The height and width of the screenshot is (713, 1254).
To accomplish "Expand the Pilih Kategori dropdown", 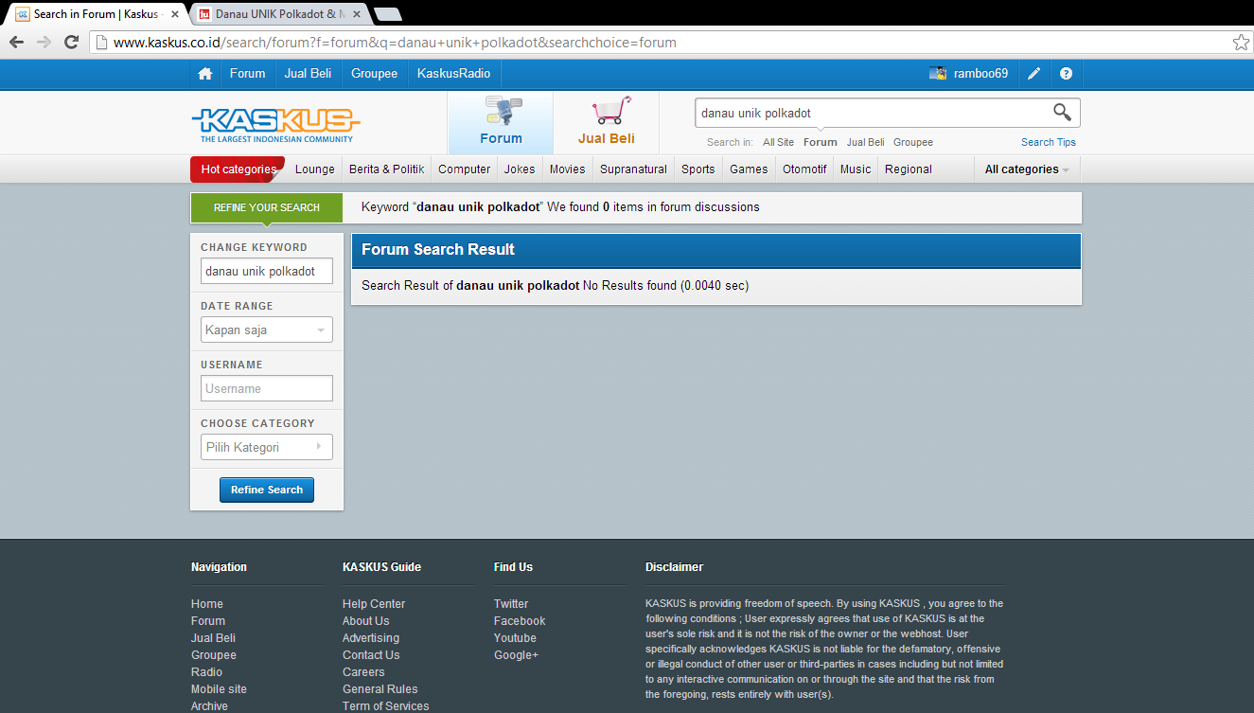I will pos(267,447).
